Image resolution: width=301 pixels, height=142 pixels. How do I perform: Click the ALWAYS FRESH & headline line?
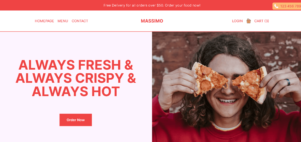[x=76, y=65]
